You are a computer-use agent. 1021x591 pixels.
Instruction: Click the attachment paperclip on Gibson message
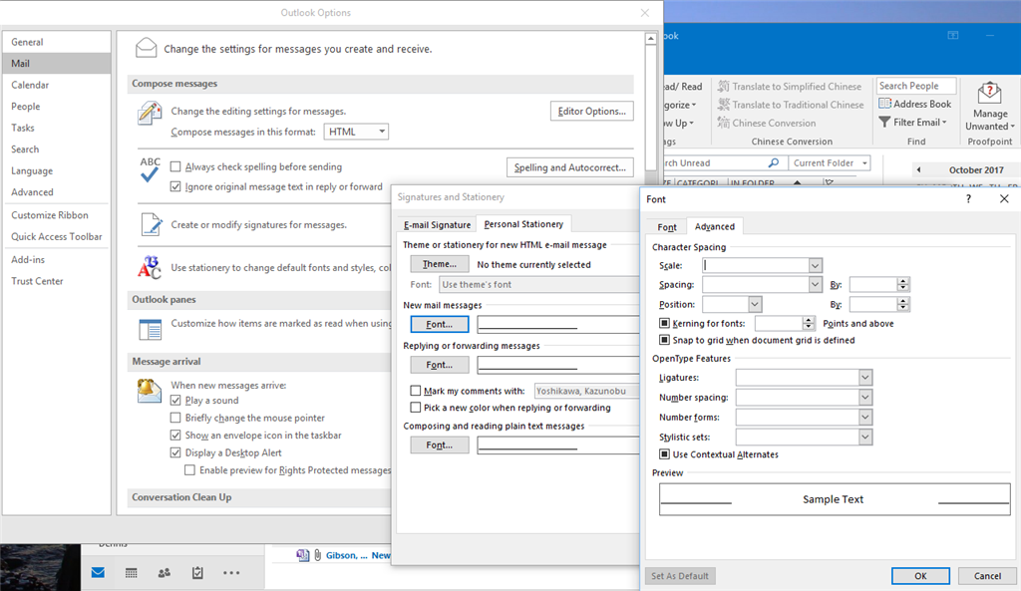click(x=318, y=555)
